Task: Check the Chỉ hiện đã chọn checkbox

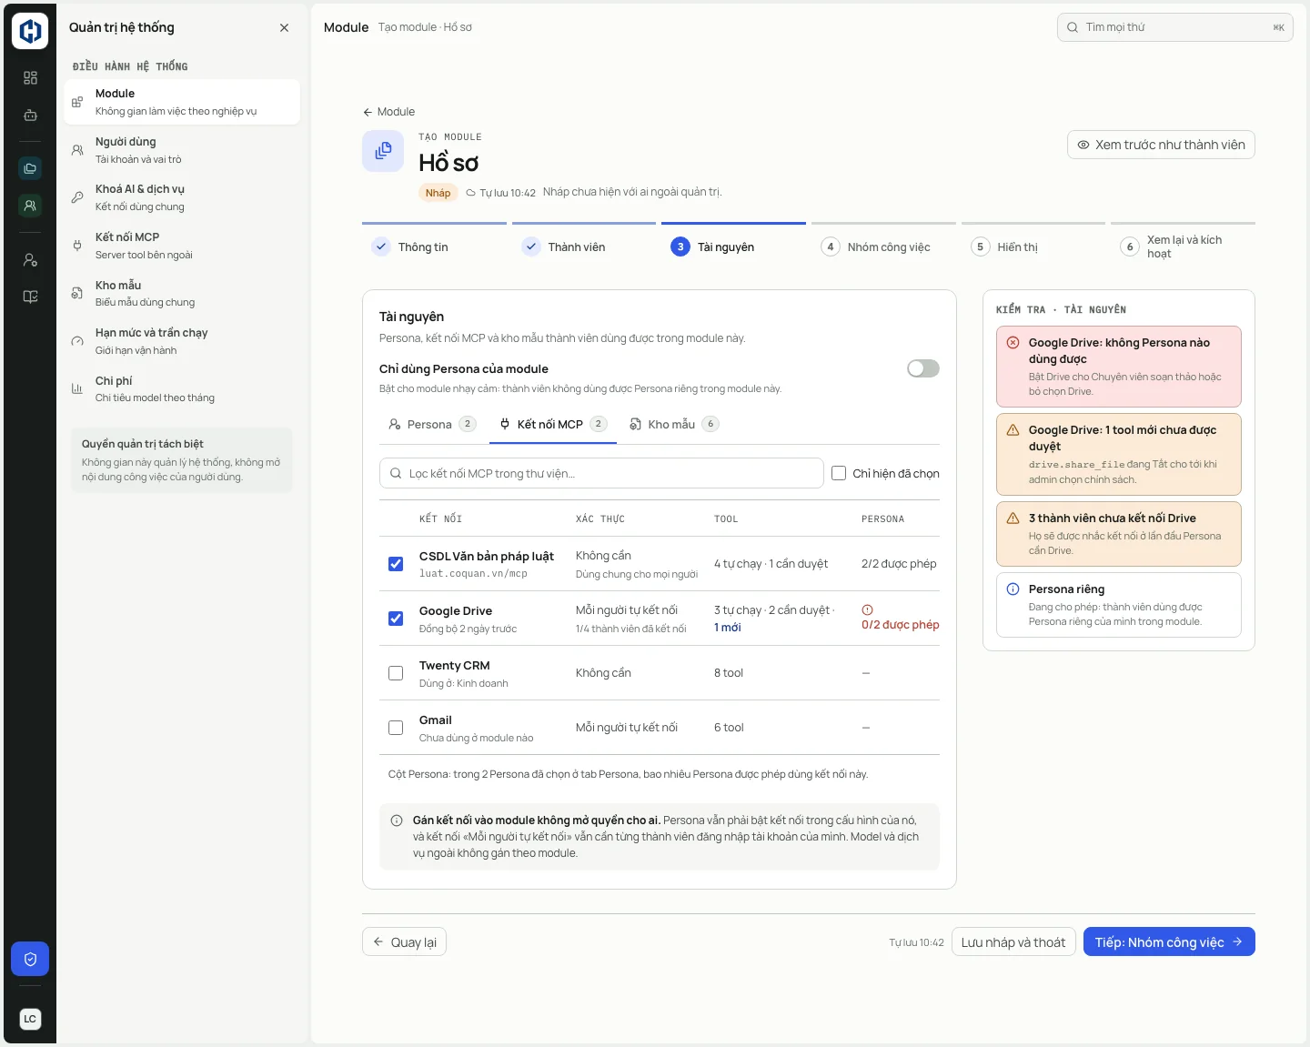Action: point(839,473)
